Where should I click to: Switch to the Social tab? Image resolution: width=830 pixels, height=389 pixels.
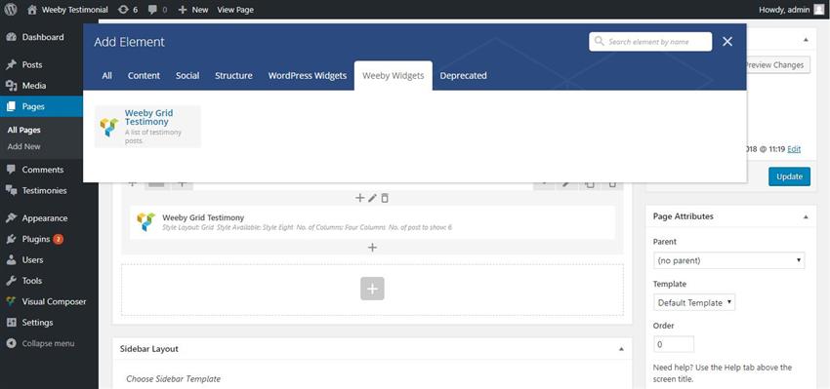tap(187, 76)
